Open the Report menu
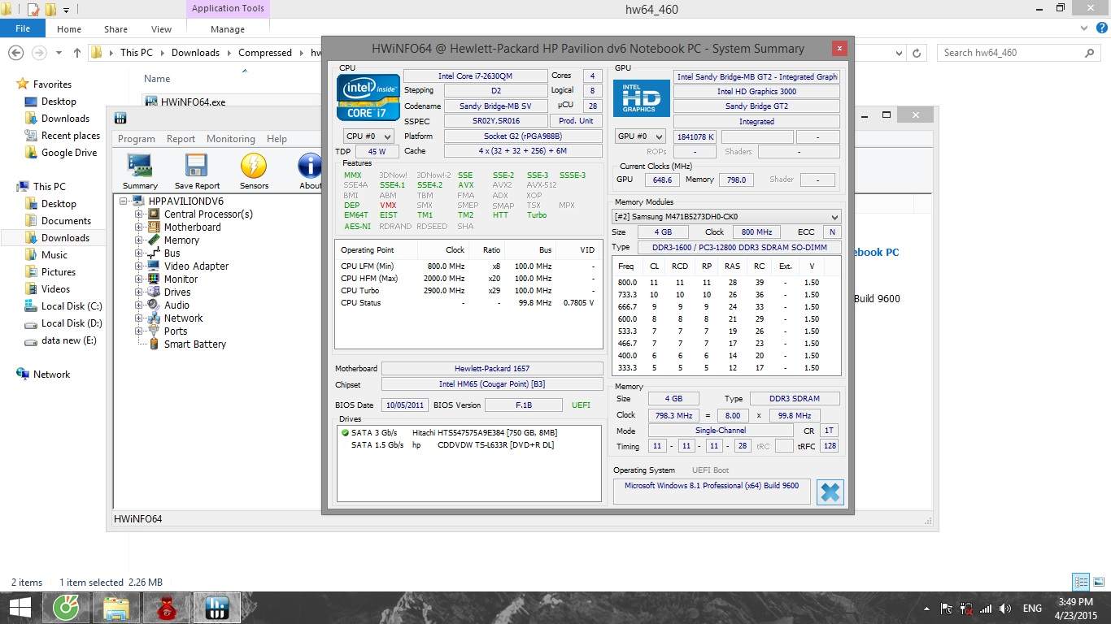Viewport: 1111px width, 624px height. [181, 139]
